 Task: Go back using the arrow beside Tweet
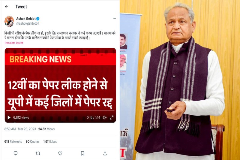click(x=6, y=7)
